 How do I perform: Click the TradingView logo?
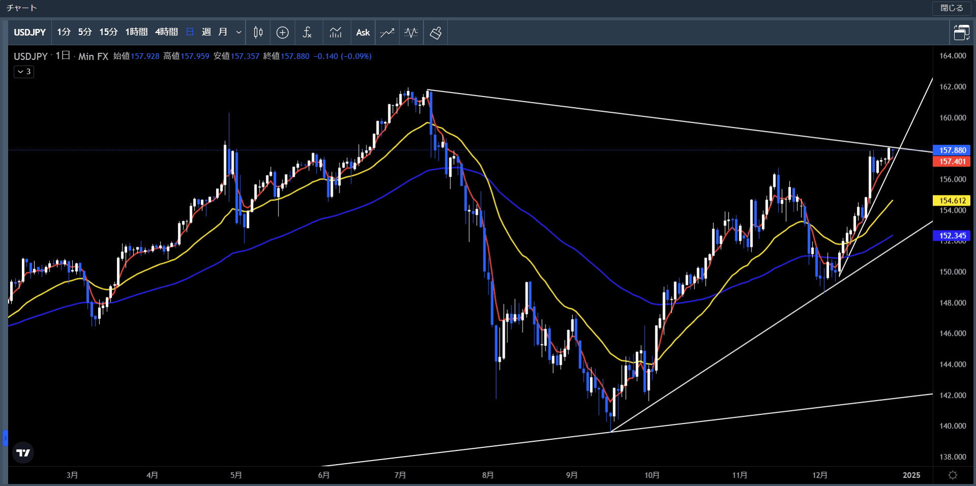(23, 452)
